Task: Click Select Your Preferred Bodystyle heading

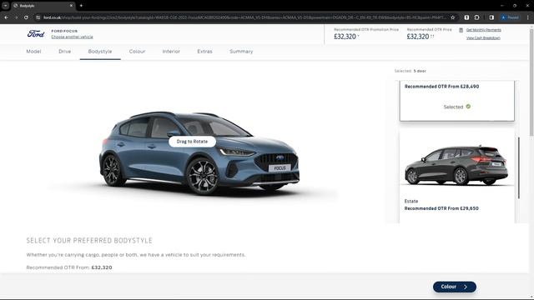Action: (x=89, y=241)
